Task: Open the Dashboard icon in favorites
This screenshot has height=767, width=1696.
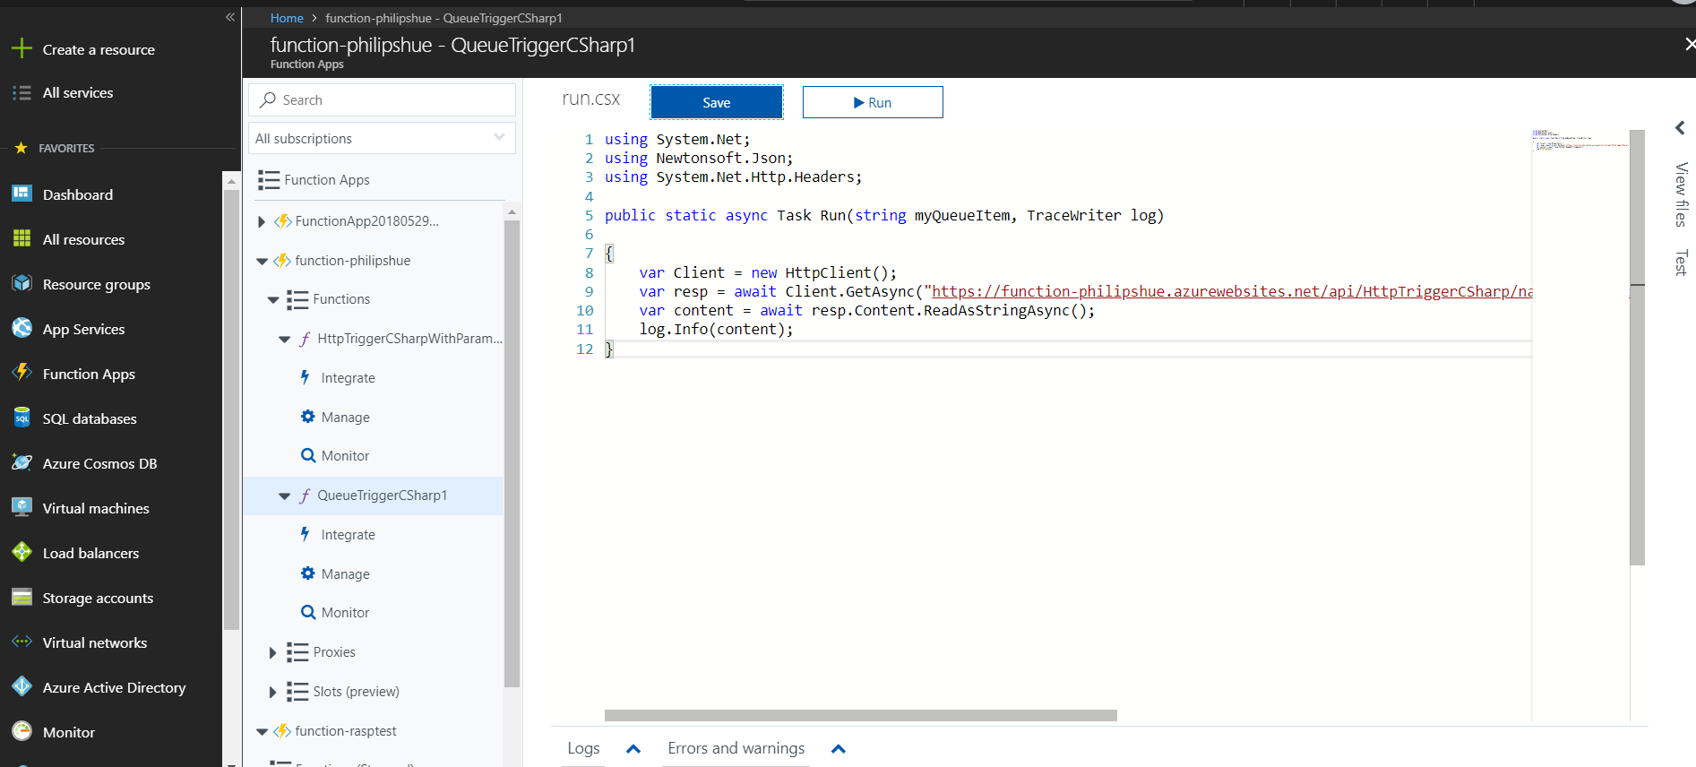Action: 22,194
